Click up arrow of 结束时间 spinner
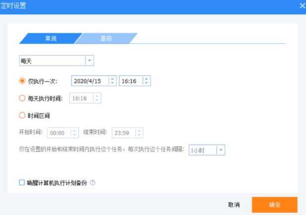The image size is (306, 215). click(x=139, y=131)
